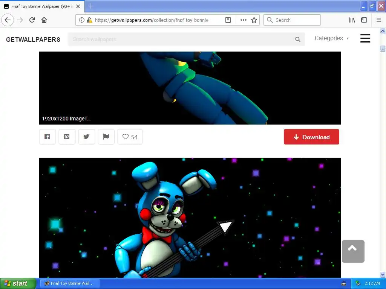Expand the Categories dropdown

[x=332, y=38]
